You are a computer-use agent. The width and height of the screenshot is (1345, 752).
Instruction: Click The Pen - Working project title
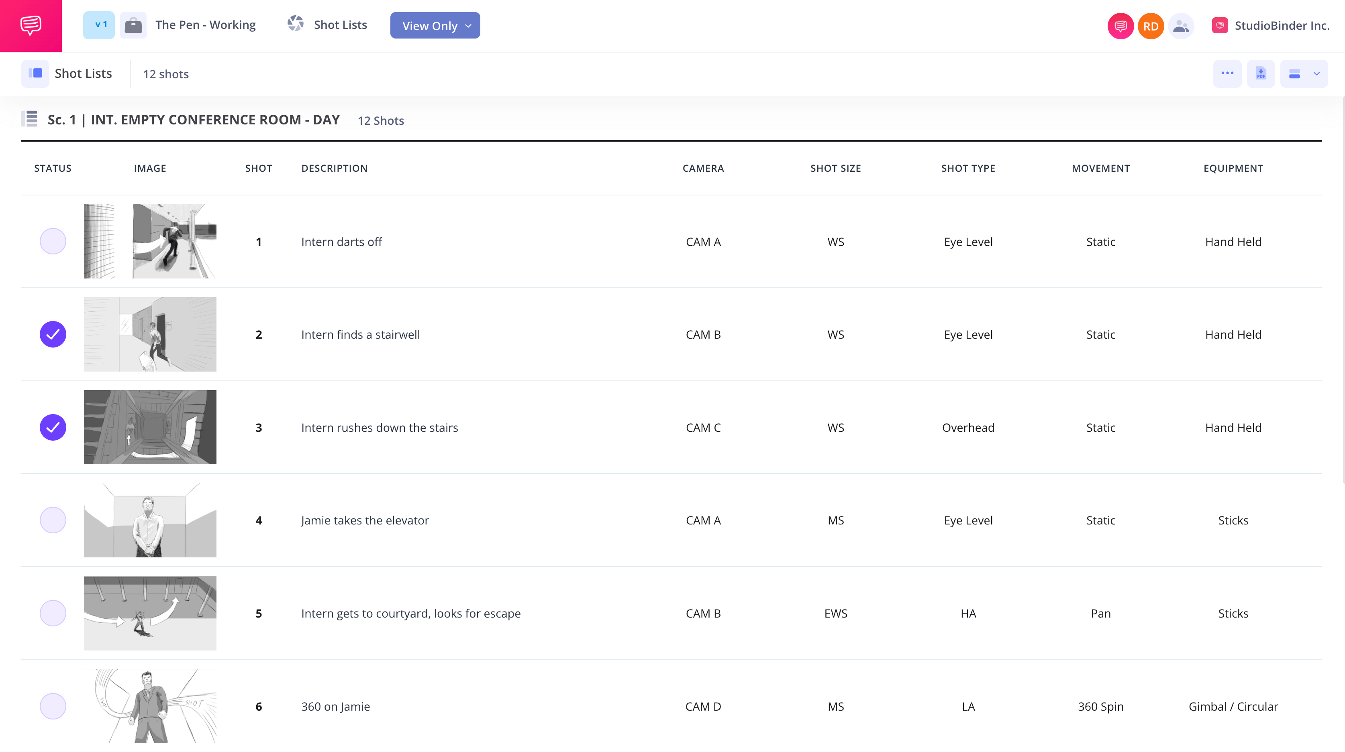tap(205, 25)
